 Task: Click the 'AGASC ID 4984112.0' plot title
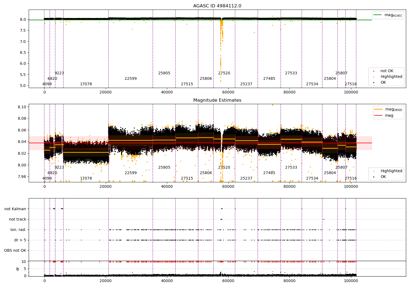click(x=217, y=6)
